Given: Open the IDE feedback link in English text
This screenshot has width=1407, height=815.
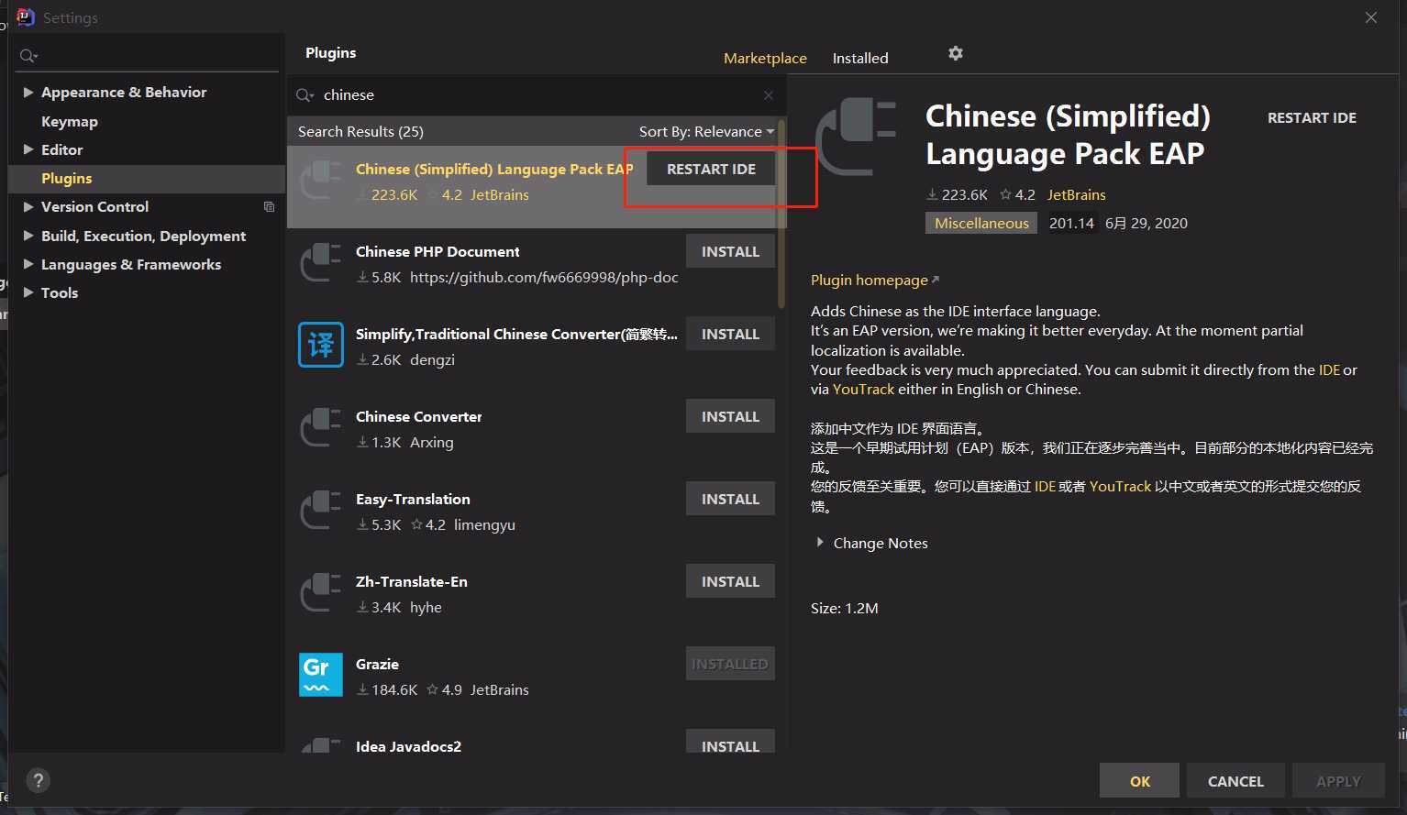Looking at the screenshot, I should click(x=1329, y=369).
